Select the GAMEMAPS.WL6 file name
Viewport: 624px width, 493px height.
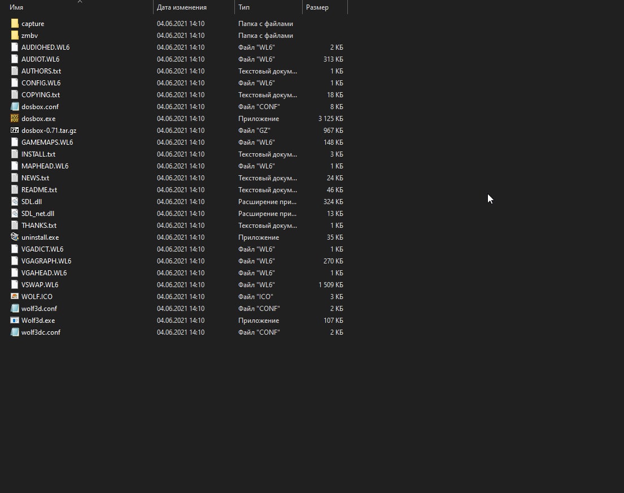47,142
